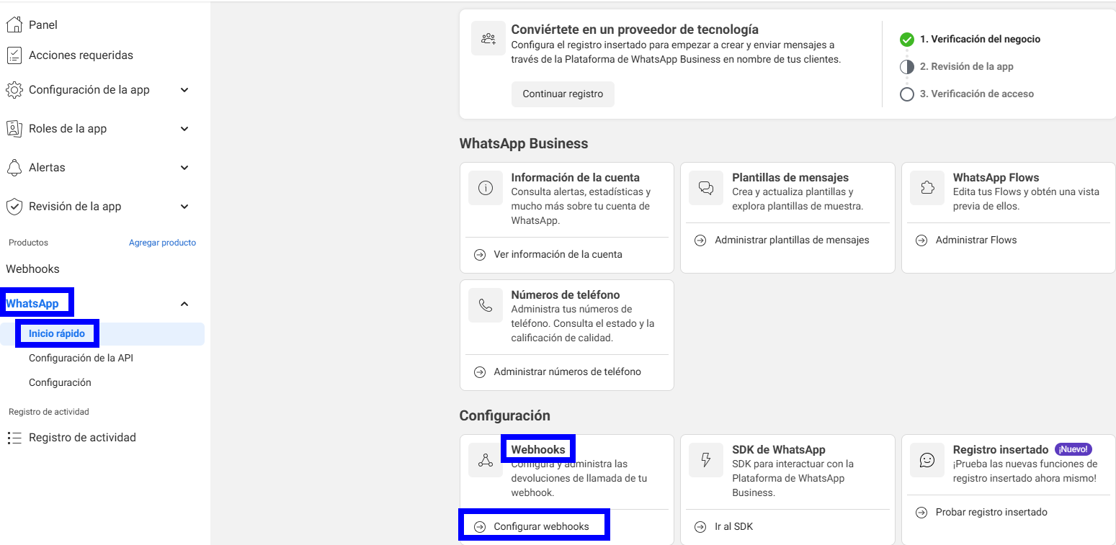
Task: Click the Continuar registro button
Action: [563, 94]
